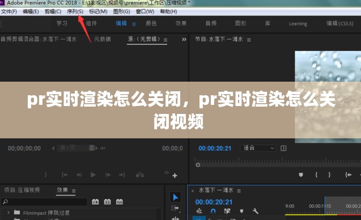Viewport: 361px width, 220px height.
Task: Expand source monitor extra transport buttons chevron
Action: pyautogui.click(x=167, y=172)
